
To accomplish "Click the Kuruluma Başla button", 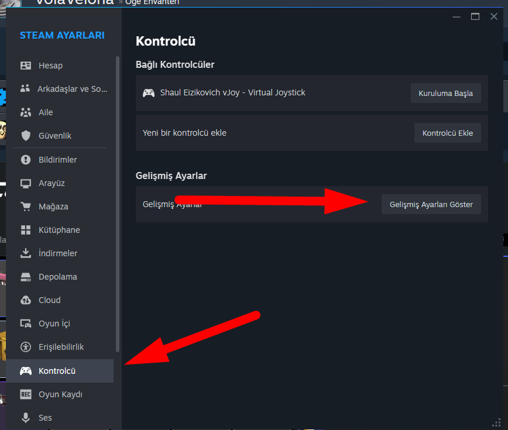I will click(x=446, y=93).
